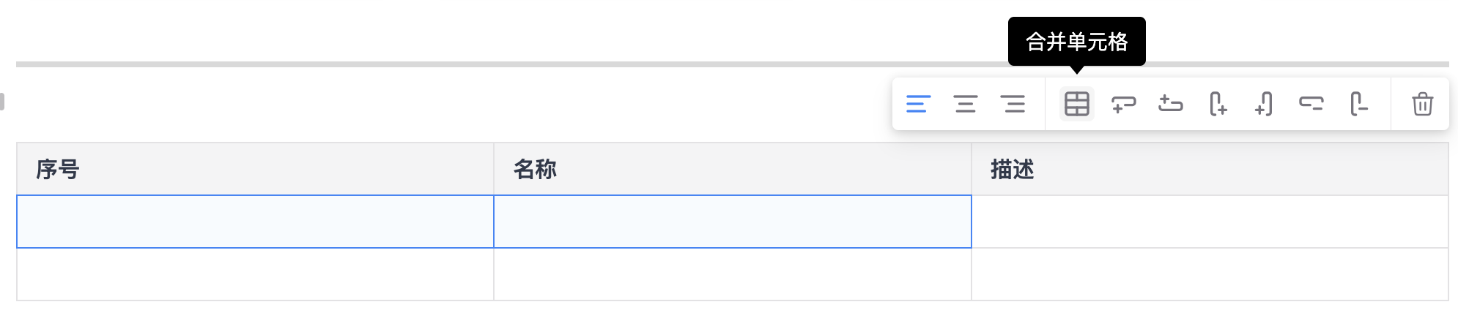Align table text to the right

(1013, 104)
